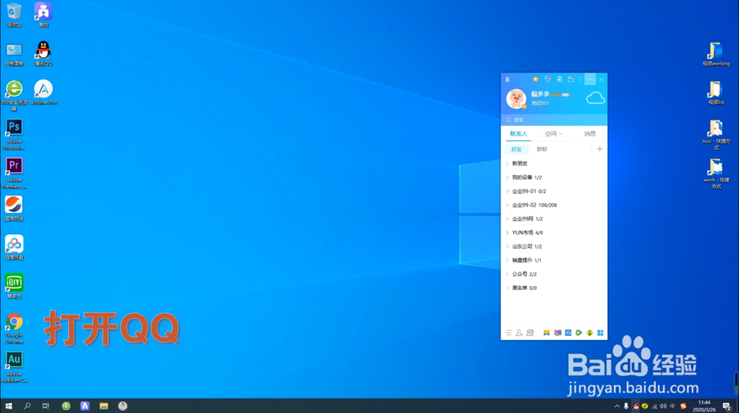The image size is (739, 413).
Task: Open the Baidu Netdisk desktop icon
Action: tap(14, 247)
